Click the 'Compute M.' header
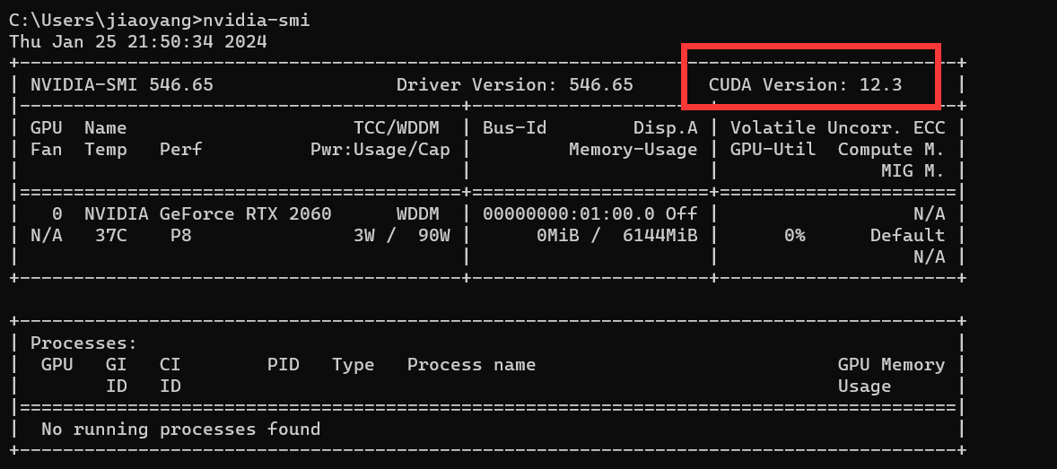The width and height of the screenshot is (1057, 469). coord(891,150)
